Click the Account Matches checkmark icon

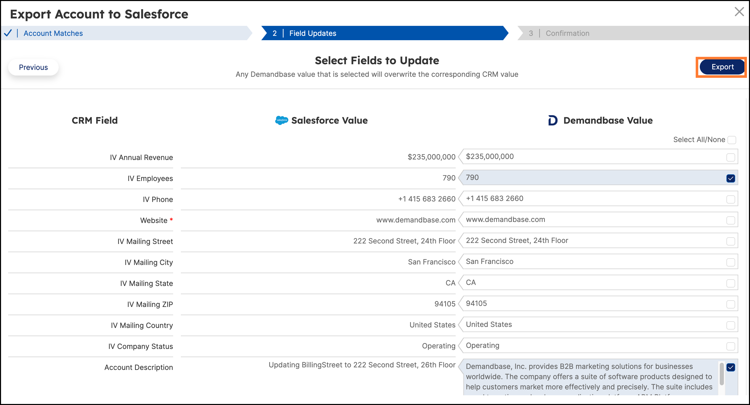click(x=8, y=33)
